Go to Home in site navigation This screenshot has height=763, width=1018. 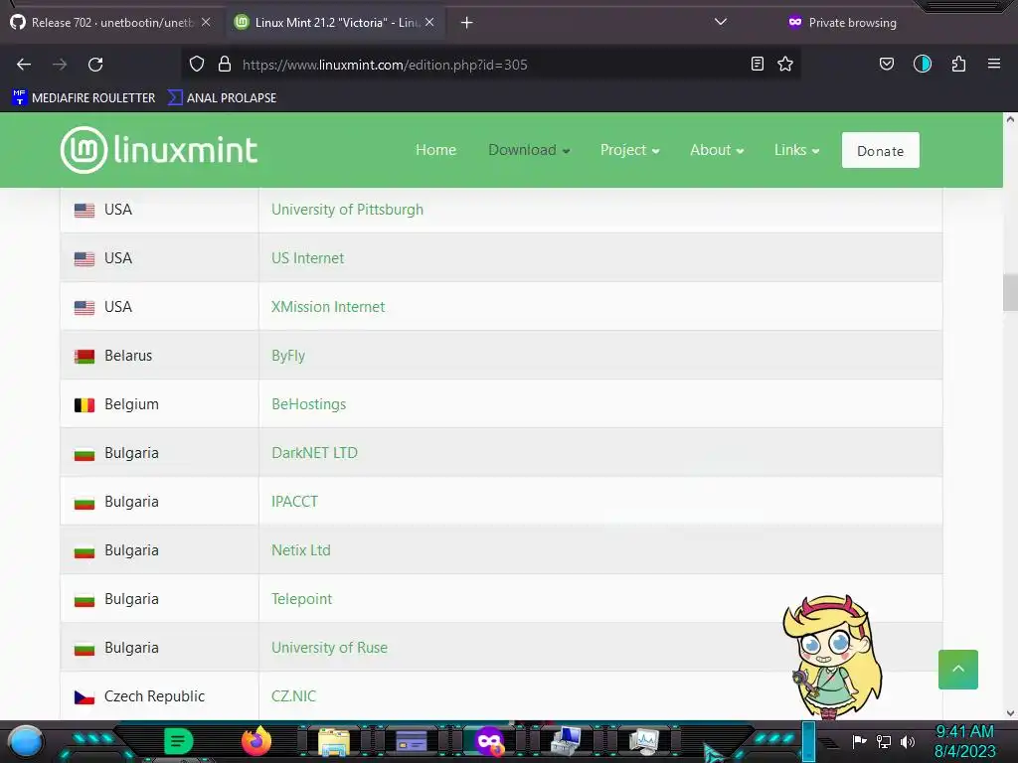tap(435, 150)
